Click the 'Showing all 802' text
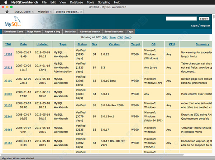The height and width of the screenshot is (160, 215). (x=91, y=37)
